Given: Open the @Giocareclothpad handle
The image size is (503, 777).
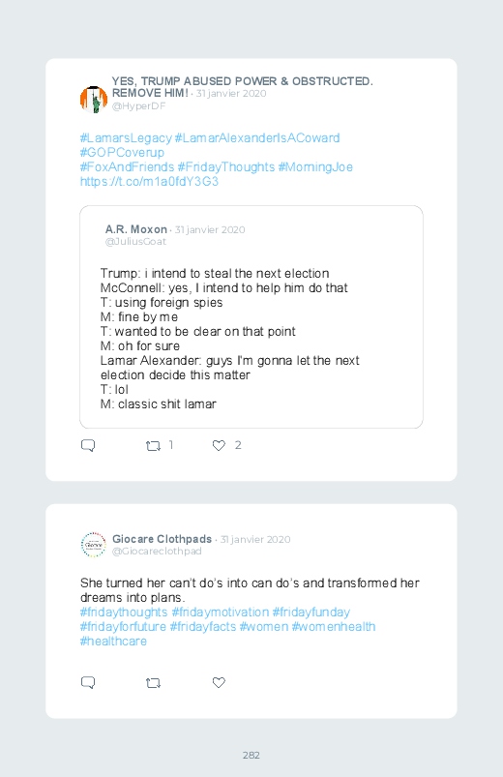Looking at the screenshot, I should [157, 551].
